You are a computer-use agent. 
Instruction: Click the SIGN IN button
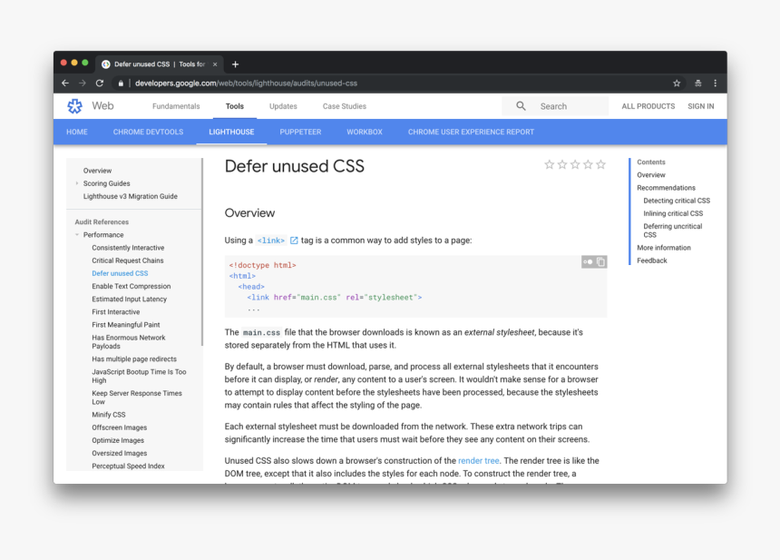pos(701,106)
